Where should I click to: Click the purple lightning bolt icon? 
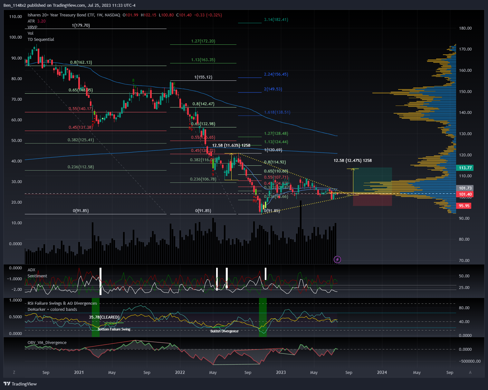point(337,259)
